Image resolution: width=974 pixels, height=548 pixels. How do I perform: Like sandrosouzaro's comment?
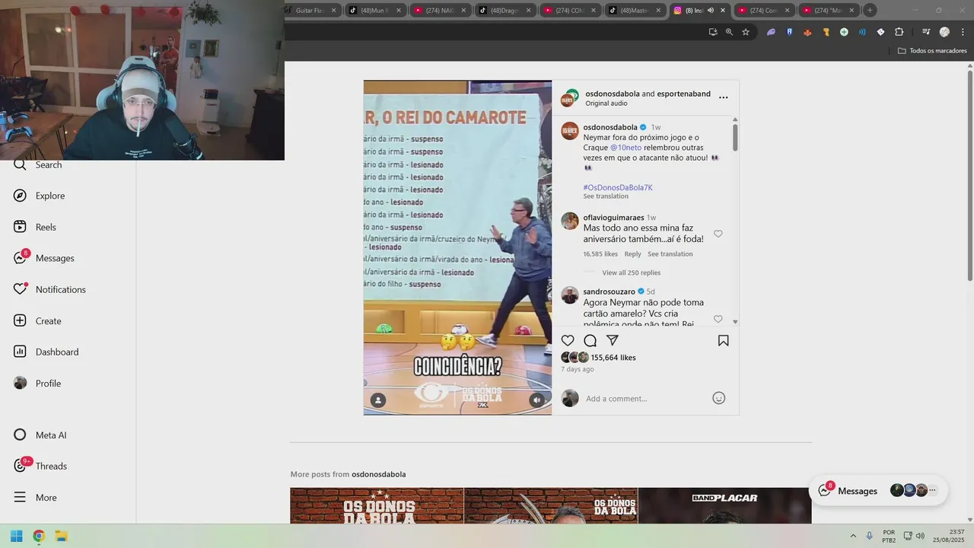pos(718,319)
